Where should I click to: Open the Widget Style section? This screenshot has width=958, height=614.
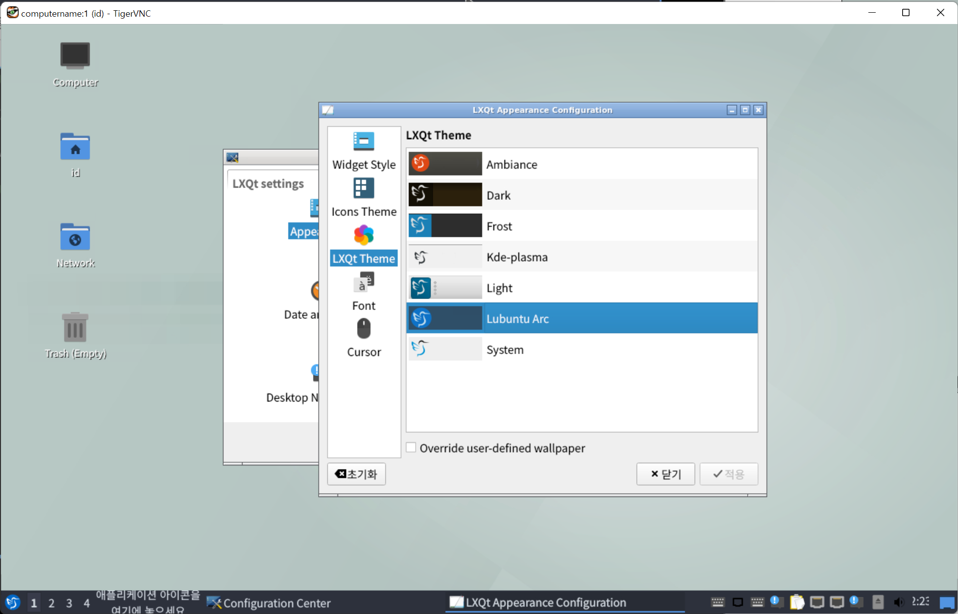coord(364,151)
